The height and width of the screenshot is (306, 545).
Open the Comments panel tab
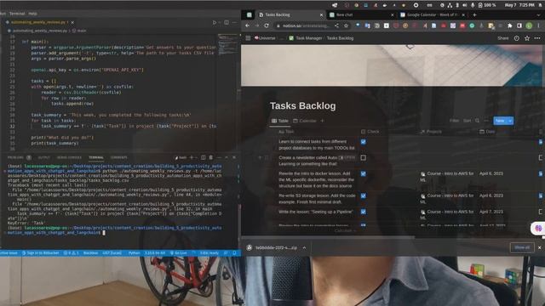pyautogui.click(x=119, y=157)
